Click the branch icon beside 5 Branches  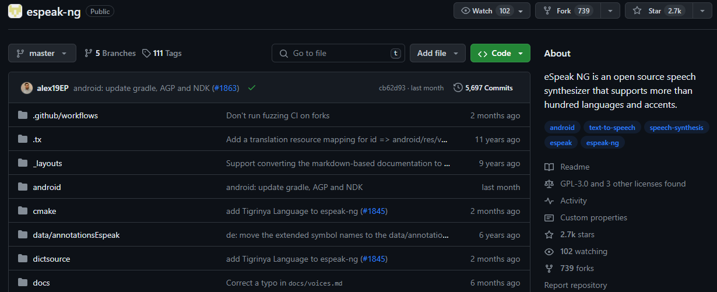click(89, 53)
